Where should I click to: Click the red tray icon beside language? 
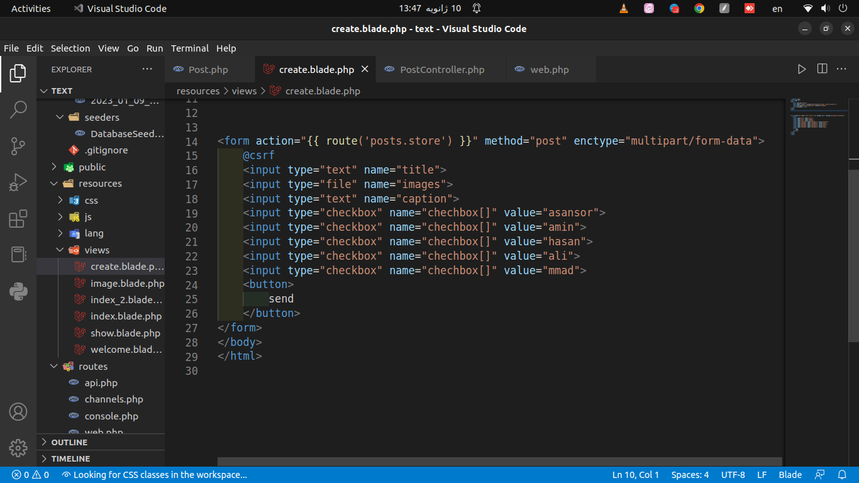pyautogui.click(x=750, y=8)
